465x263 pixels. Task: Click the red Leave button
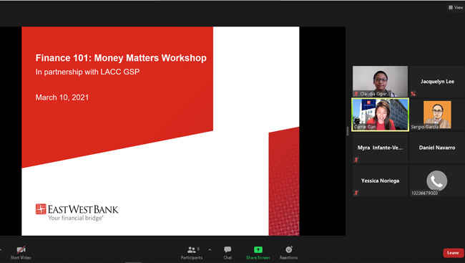[453, 253]
